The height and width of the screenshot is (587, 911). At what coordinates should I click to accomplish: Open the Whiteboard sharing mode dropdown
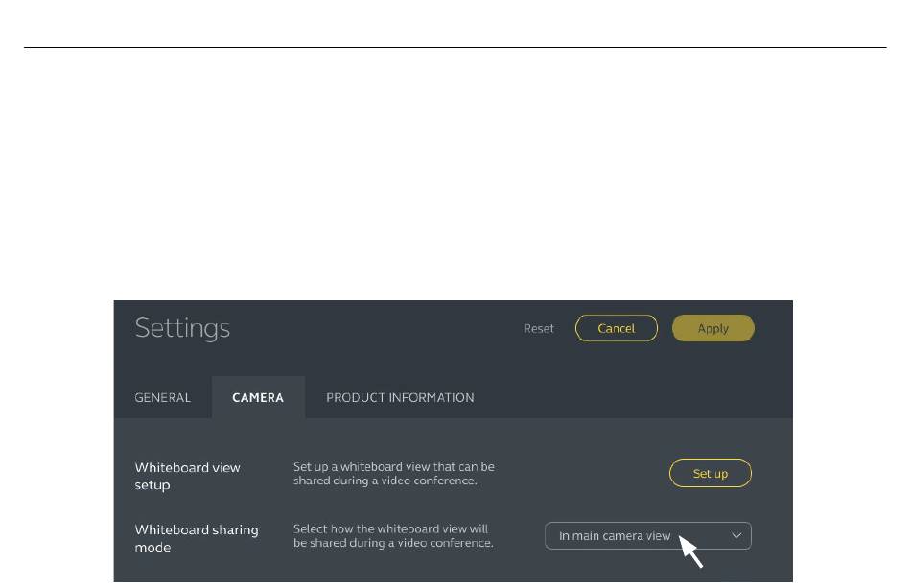pyautogui.click(x=648, y=536)
